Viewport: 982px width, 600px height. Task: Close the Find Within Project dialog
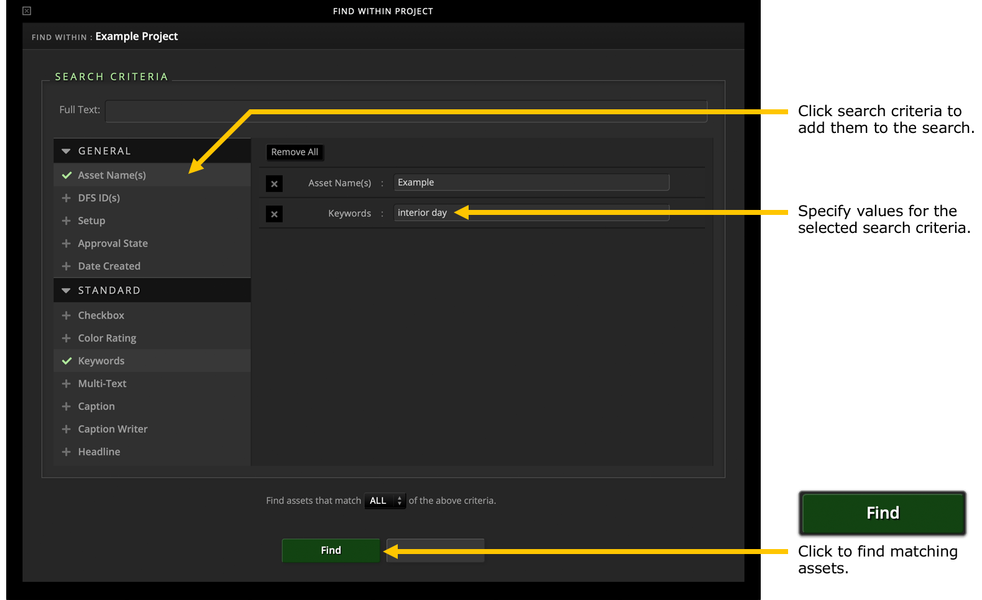click(27, 11)
